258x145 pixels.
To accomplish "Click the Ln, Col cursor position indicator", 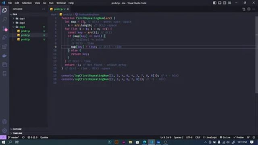I will click(x=166, y=137).
